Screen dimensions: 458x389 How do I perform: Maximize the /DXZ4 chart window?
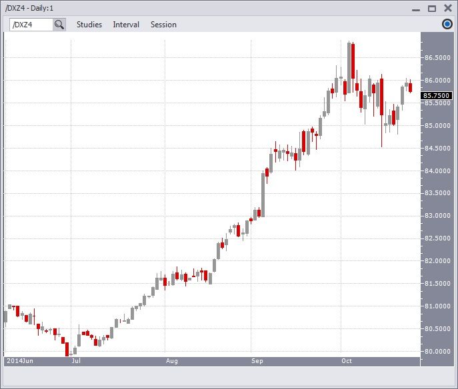click(432, 9)
